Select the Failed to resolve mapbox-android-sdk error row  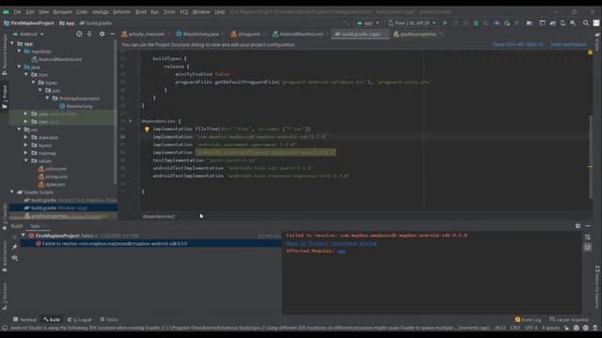pyautogui.click(x=150, y=244)
